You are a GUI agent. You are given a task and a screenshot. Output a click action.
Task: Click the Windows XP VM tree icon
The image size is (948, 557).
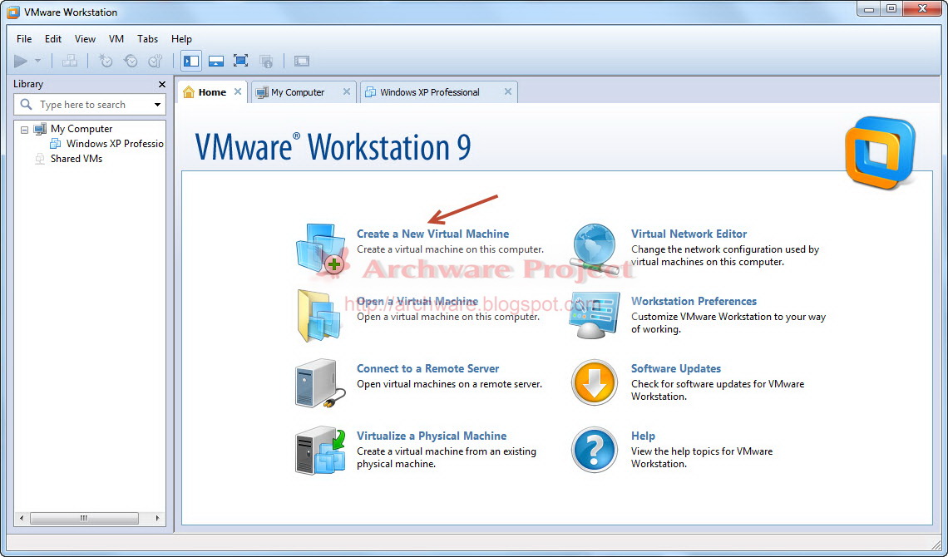[55, 144]
